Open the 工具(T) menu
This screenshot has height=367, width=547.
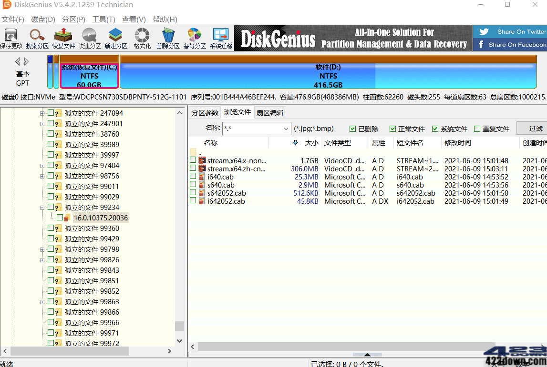(x=103, y=19)
